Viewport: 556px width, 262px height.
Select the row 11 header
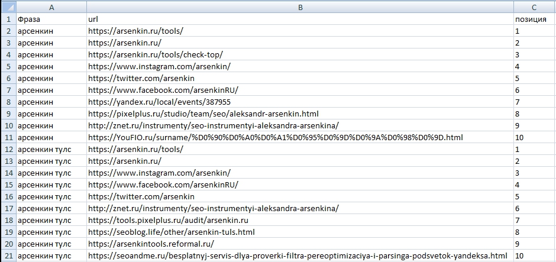[7, 137]
